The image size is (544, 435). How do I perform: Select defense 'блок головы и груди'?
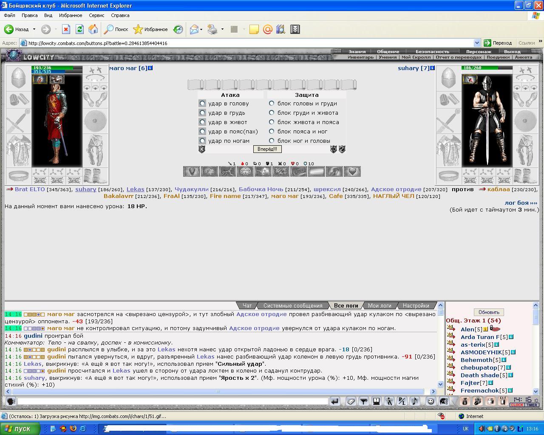[272, 103]
